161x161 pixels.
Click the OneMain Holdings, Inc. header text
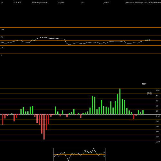[x=137, y=3]
